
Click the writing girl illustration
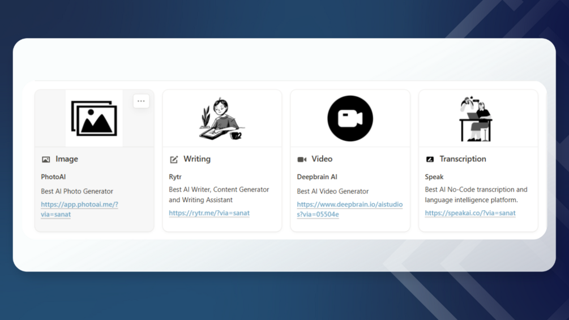pyautogui.click(x=222, y=118)
